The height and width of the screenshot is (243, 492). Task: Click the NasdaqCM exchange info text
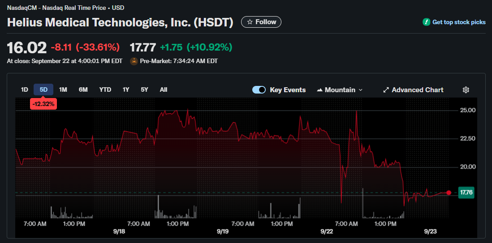pos(65,8)
